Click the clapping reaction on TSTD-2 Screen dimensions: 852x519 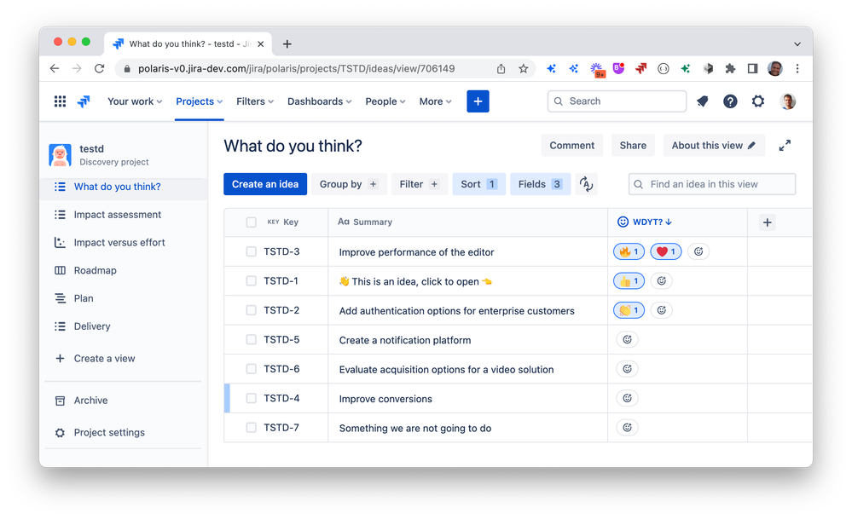pyautogui.click(x=629, y=310)
